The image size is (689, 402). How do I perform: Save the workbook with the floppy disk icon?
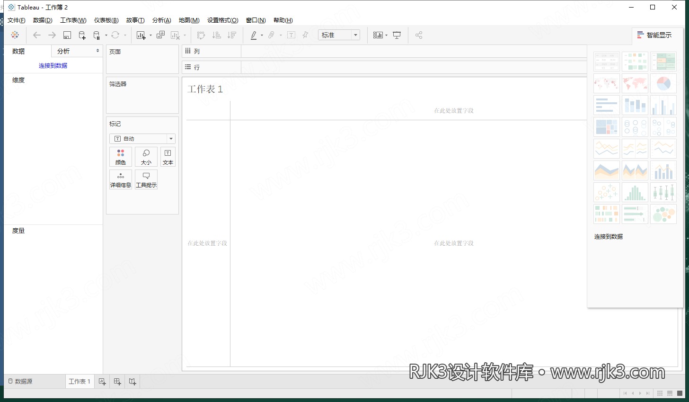[67, 35]
